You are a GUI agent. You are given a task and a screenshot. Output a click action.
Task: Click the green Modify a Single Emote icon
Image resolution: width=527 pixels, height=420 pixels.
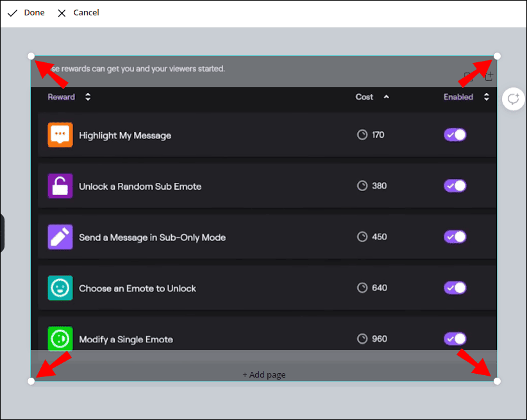[60, 339]
